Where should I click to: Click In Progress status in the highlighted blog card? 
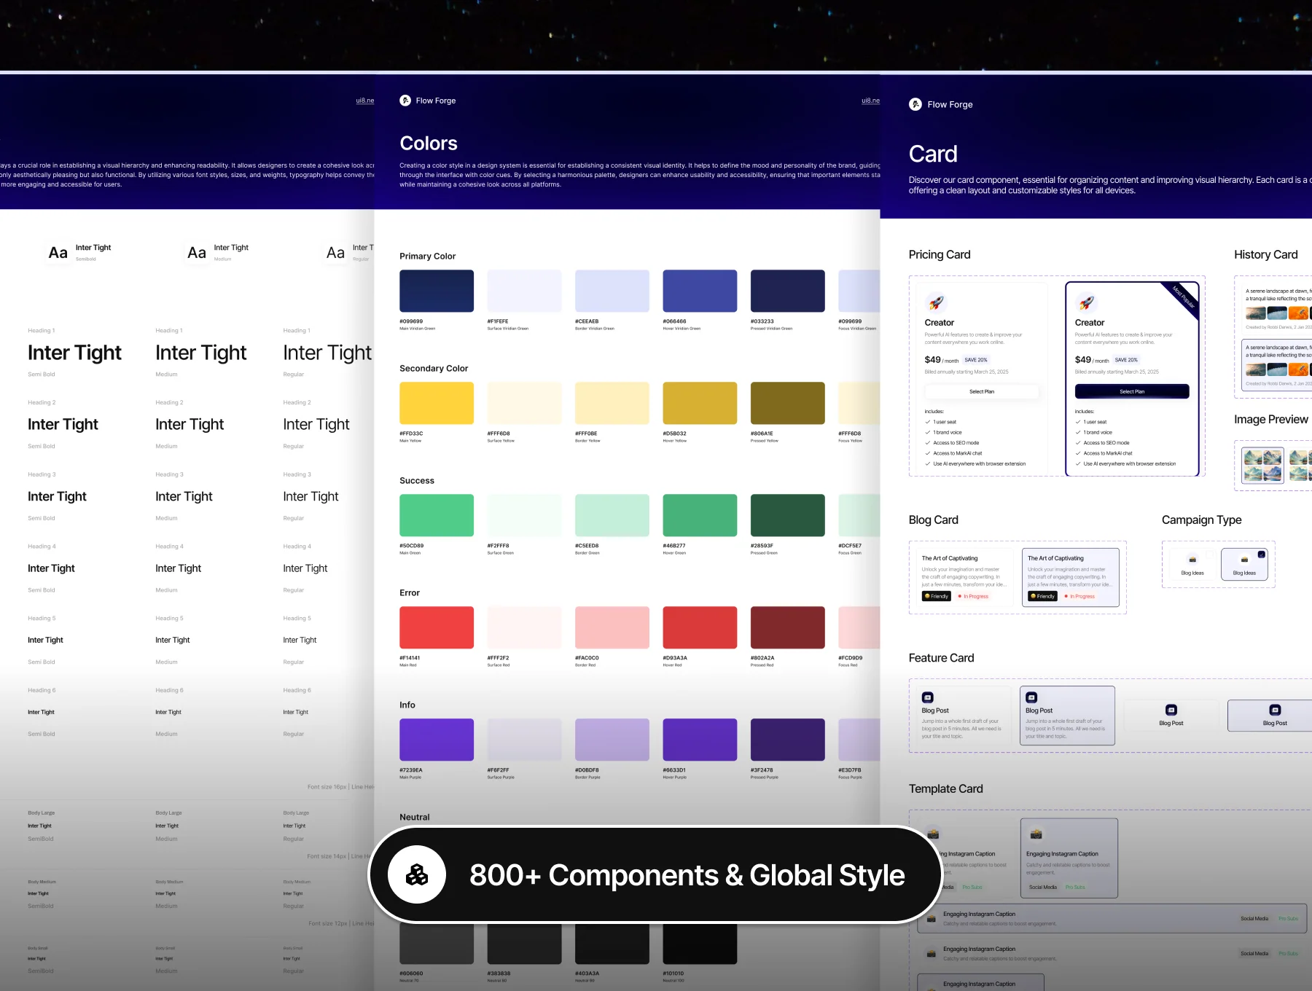(x=1080, y=596)
